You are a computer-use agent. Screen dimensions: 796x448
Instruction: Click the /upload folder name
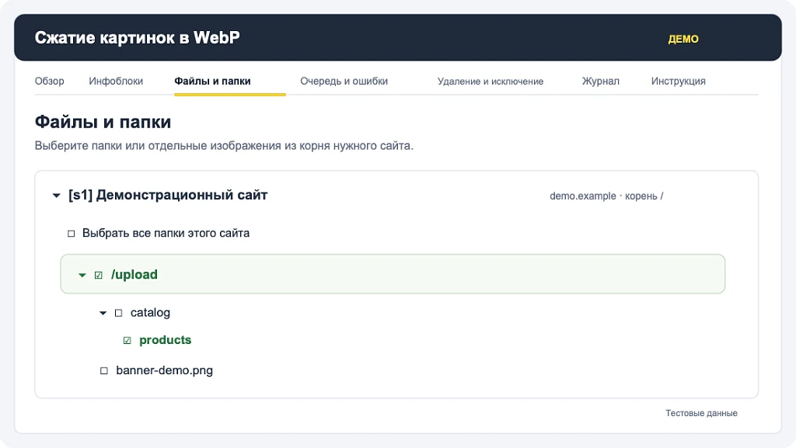pos(134,275)
